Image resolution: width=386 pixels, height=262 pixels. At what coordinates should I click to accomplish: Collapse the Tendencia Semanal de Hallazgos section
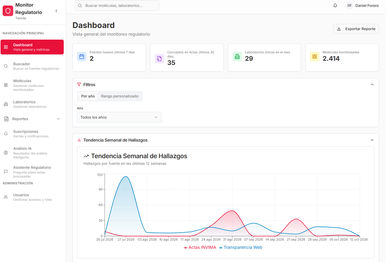pos(372,140)
